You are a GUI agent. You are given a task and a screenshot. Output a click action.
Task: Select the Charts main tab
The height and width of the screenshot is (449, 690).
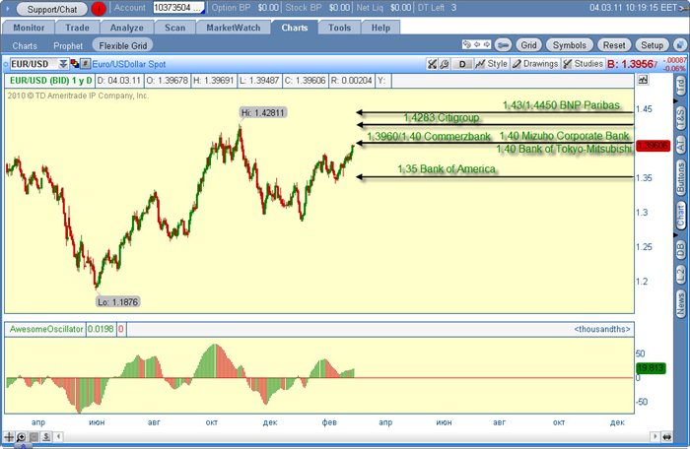click(295, 28)
